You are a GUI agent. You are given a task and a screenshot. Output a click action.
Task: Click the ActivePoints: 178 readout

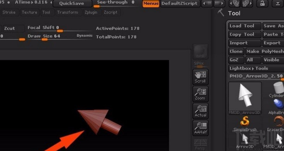118,28
